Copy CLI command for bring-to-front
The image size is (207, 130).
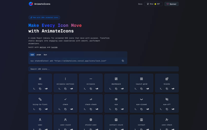point(34,109)
